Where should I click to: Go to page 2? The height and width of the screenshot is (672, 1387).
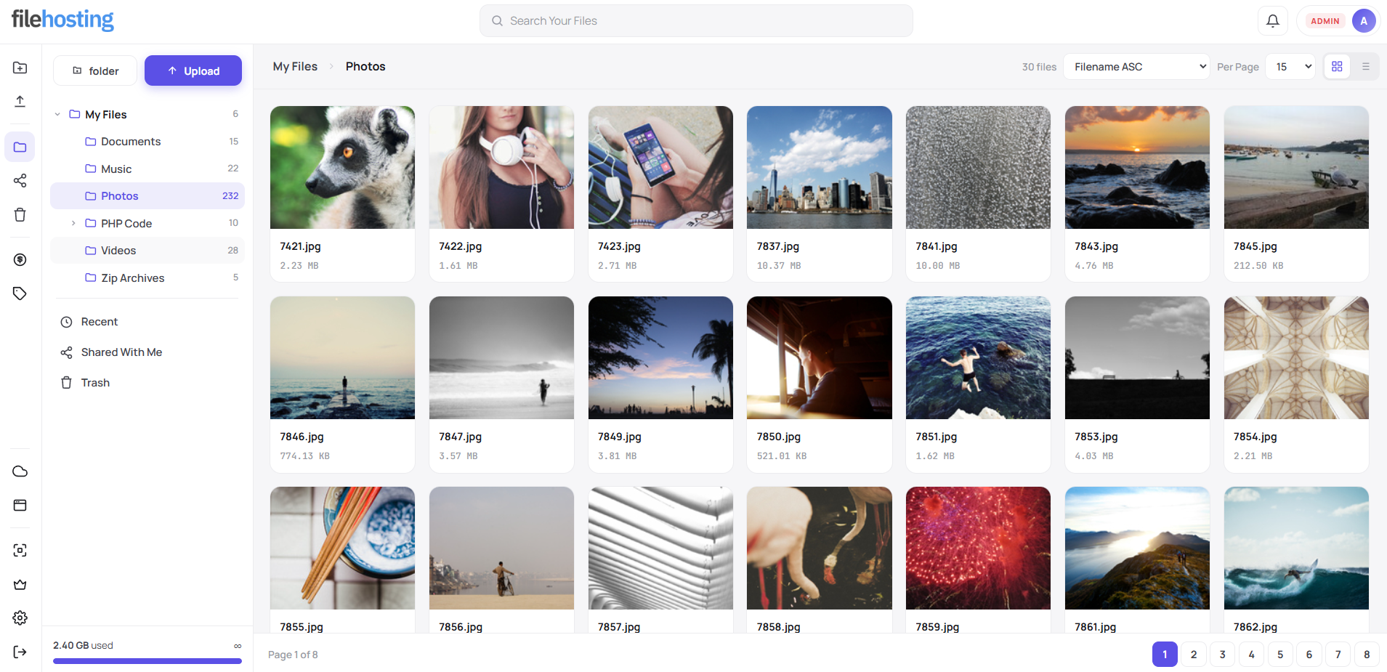click(1194, 655)
